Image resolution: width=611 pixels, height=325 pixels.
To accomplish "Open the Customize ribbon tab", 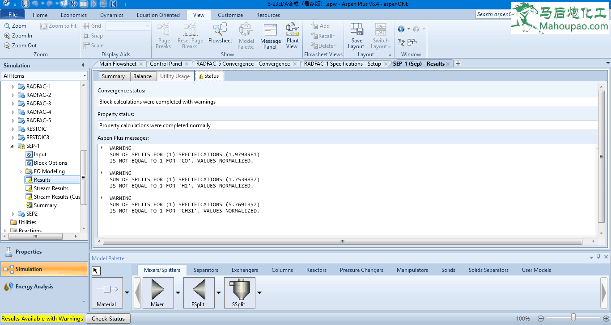I will [x=230, y=15].
